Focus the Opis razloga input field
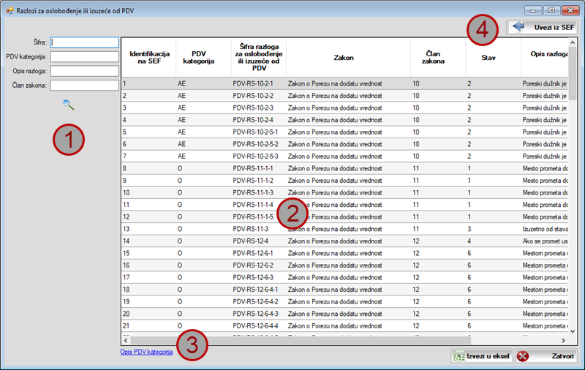The width and height of the screenshot is (585, 370). pos(85,71)
